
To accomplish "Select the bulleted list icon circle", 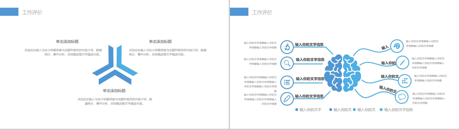I will (x=287, y=82).
